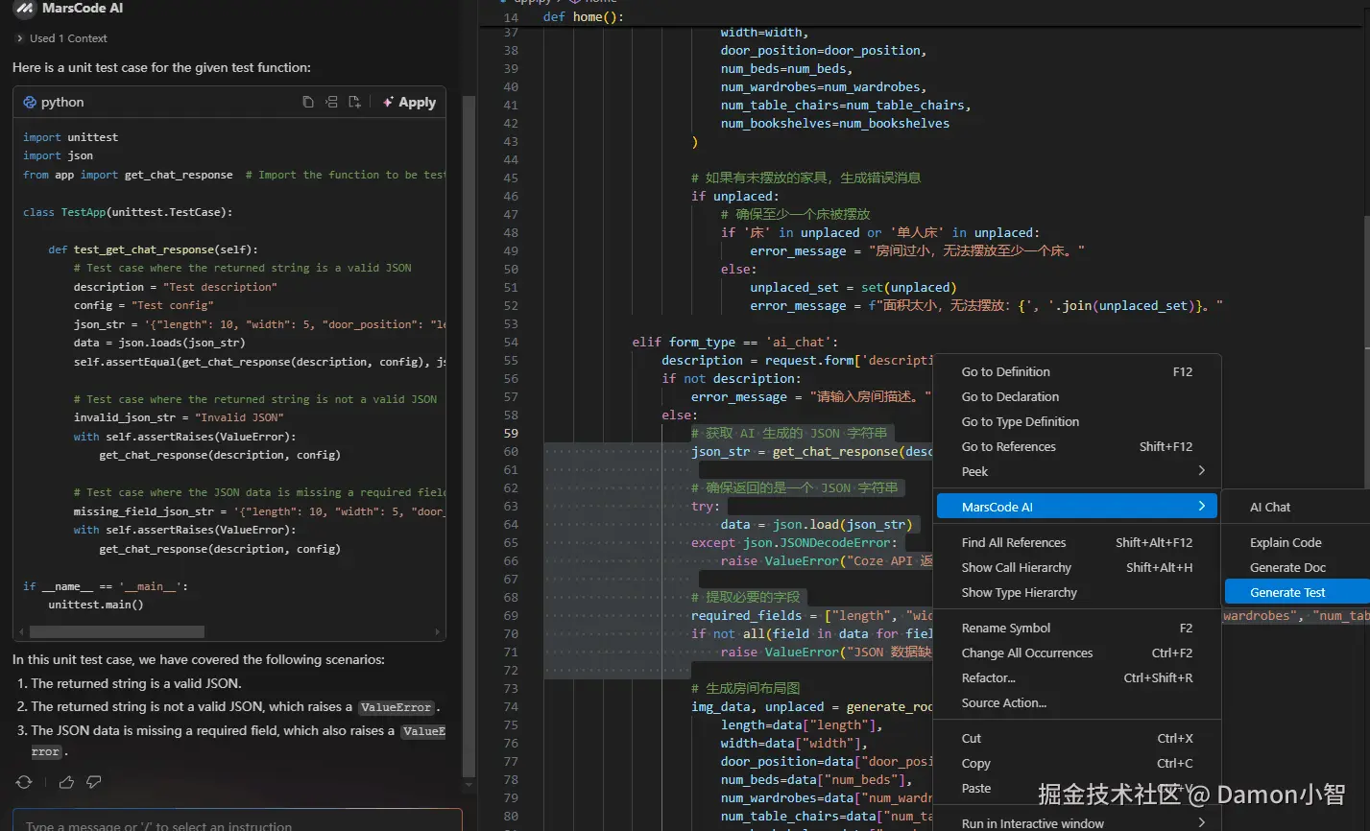Expand the Peek submenu arrow
The image size is (1370, 831).
point(1201,471)
